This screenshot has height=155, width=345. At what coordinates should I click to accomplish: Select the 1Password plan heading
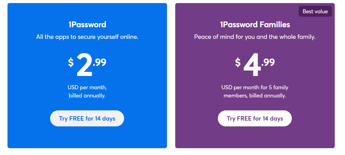[x=87, y=25]
